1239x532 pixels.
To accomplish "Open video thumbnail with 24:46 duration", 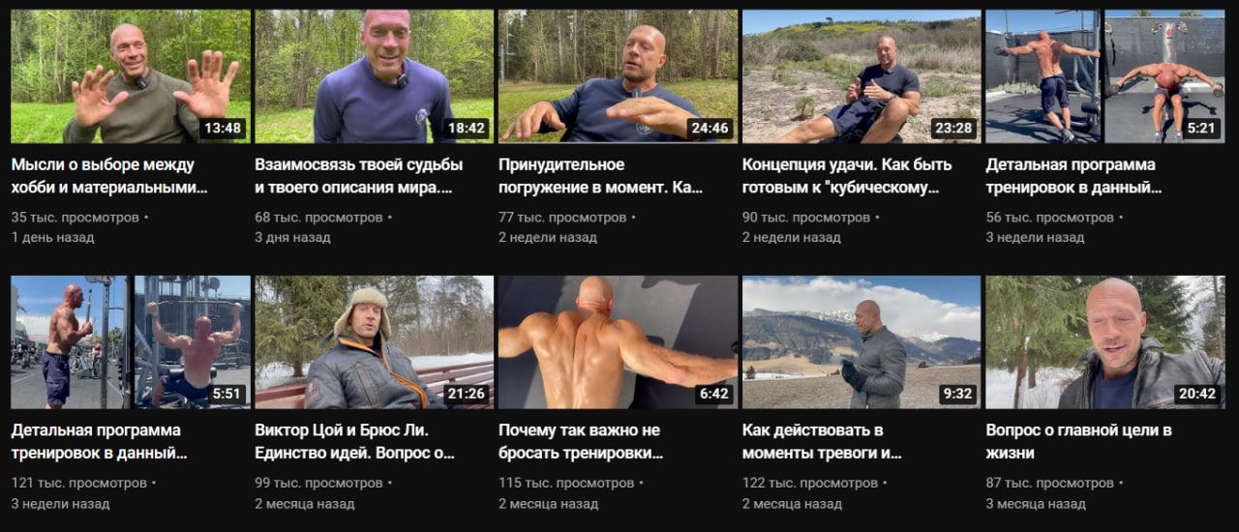I will (618, 76).
